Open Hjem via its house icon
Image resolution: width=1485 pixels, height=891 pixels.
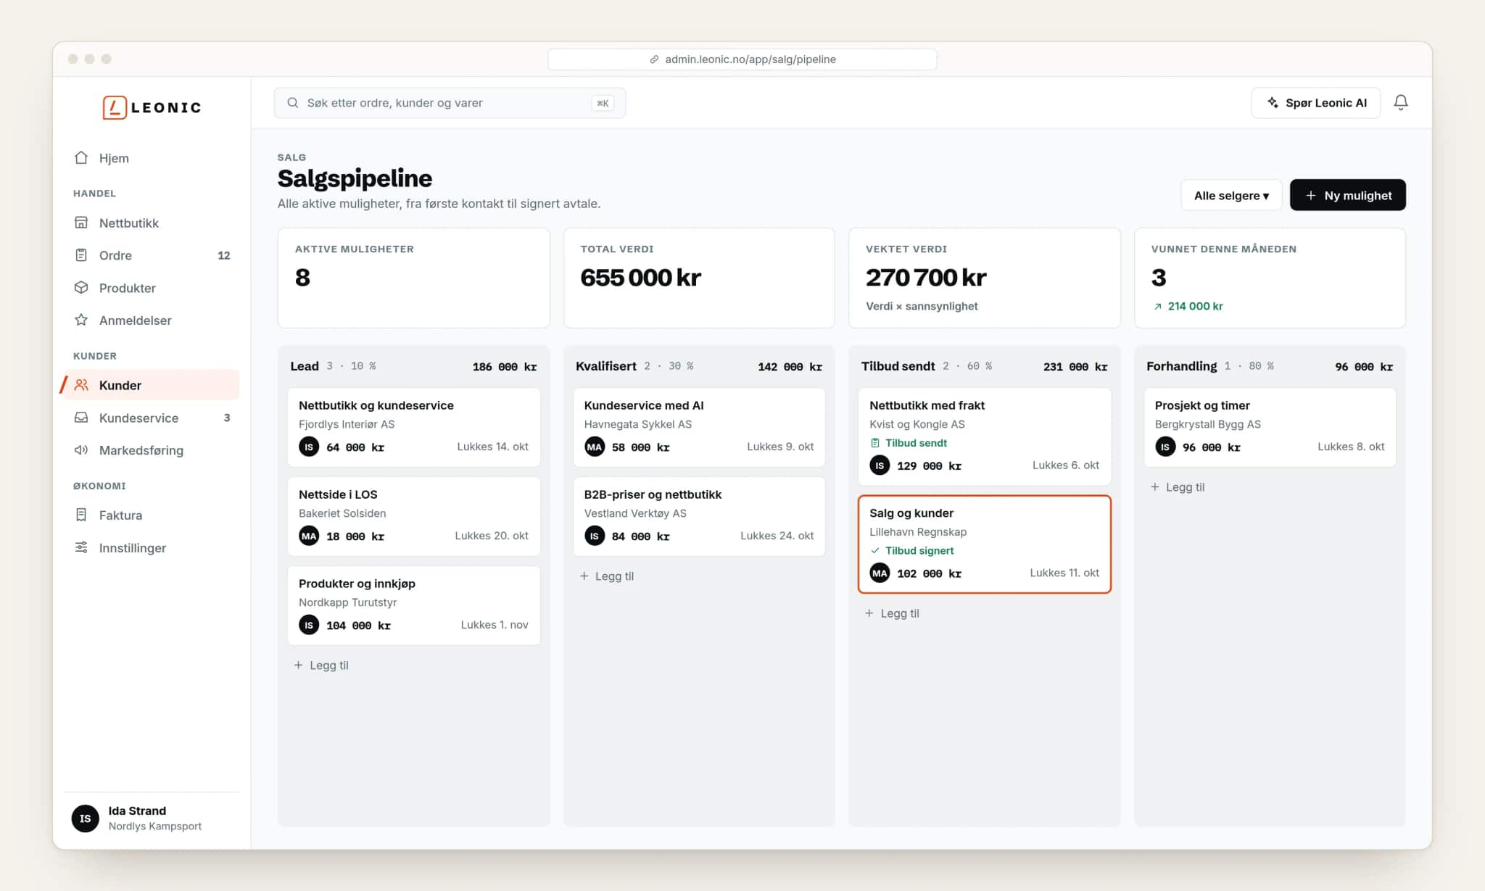tap(81, 157)
